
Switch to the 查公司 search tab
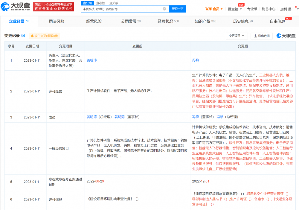click(87, 3)
